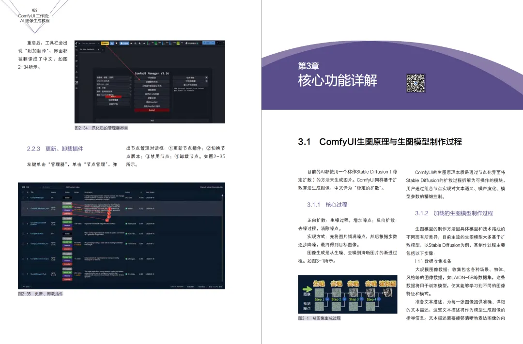Click the QR code beside the chapter title
This screenshot has height=344, width=523.
click(415, 83)
